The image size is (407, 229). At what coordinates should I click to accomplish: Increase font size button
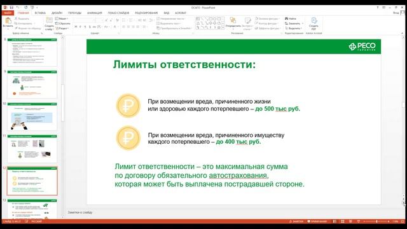pyautogui.click(x=106, y=20)
